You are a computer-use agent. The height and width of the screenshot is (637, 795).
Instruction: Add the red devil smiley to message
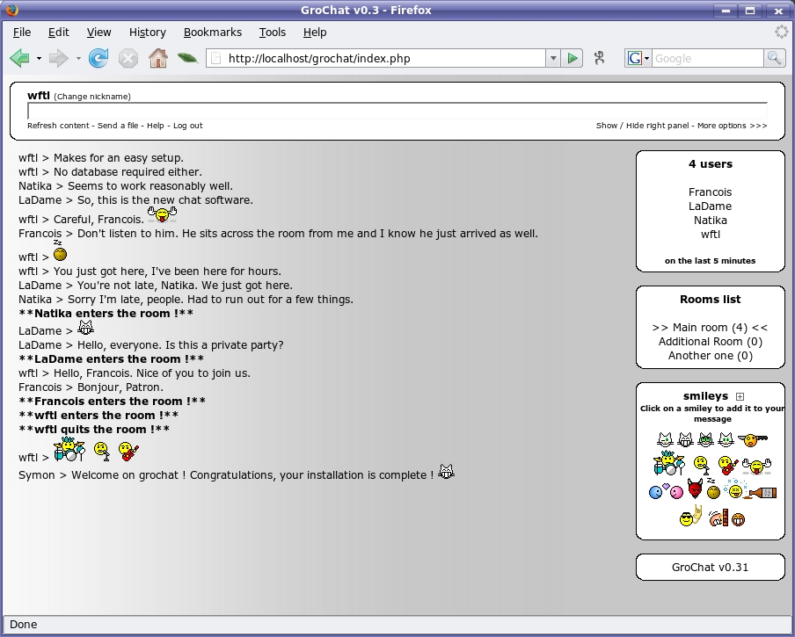tap(696, 489)
